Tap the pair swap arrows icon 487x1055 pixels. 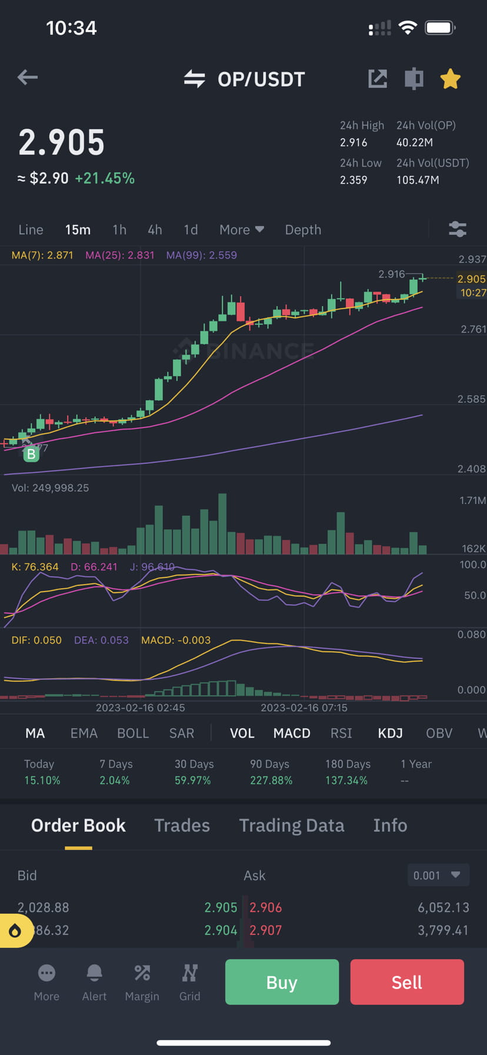[x=194, y=79]
